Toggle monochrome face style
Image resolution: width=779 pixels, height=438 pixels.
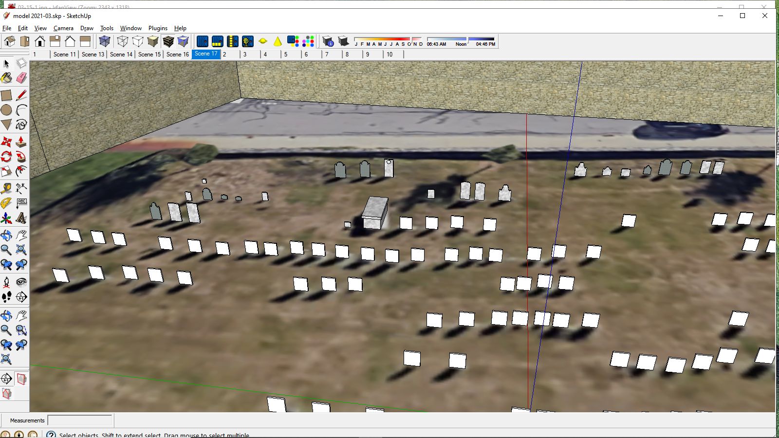pyautogui.click(x=183, y=41)
